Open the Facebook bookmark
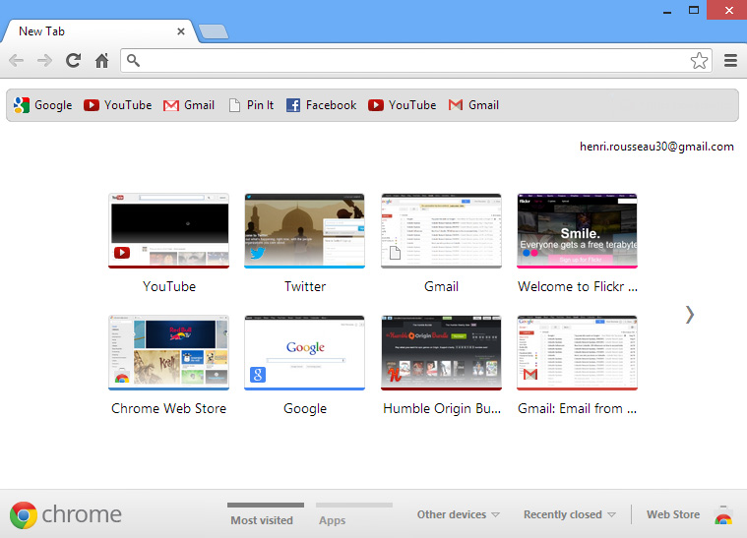 click(x=321, y=105)
